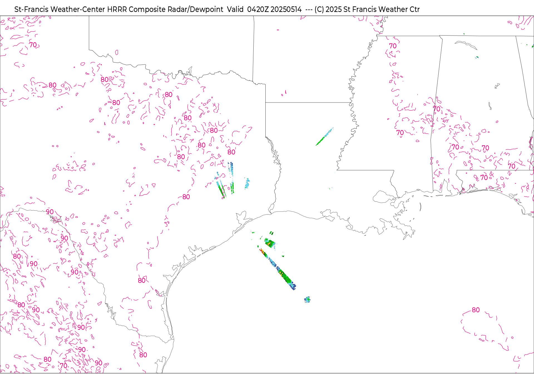Viewport: 534px width, 389px height.
Task: Click the green radar streak over northern Louisiana
Action: click(x=325, y=136)
